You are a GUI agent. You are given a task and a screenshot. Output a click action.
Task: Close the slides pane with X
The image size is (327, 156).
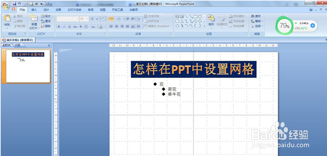click(x=49, y=45)
